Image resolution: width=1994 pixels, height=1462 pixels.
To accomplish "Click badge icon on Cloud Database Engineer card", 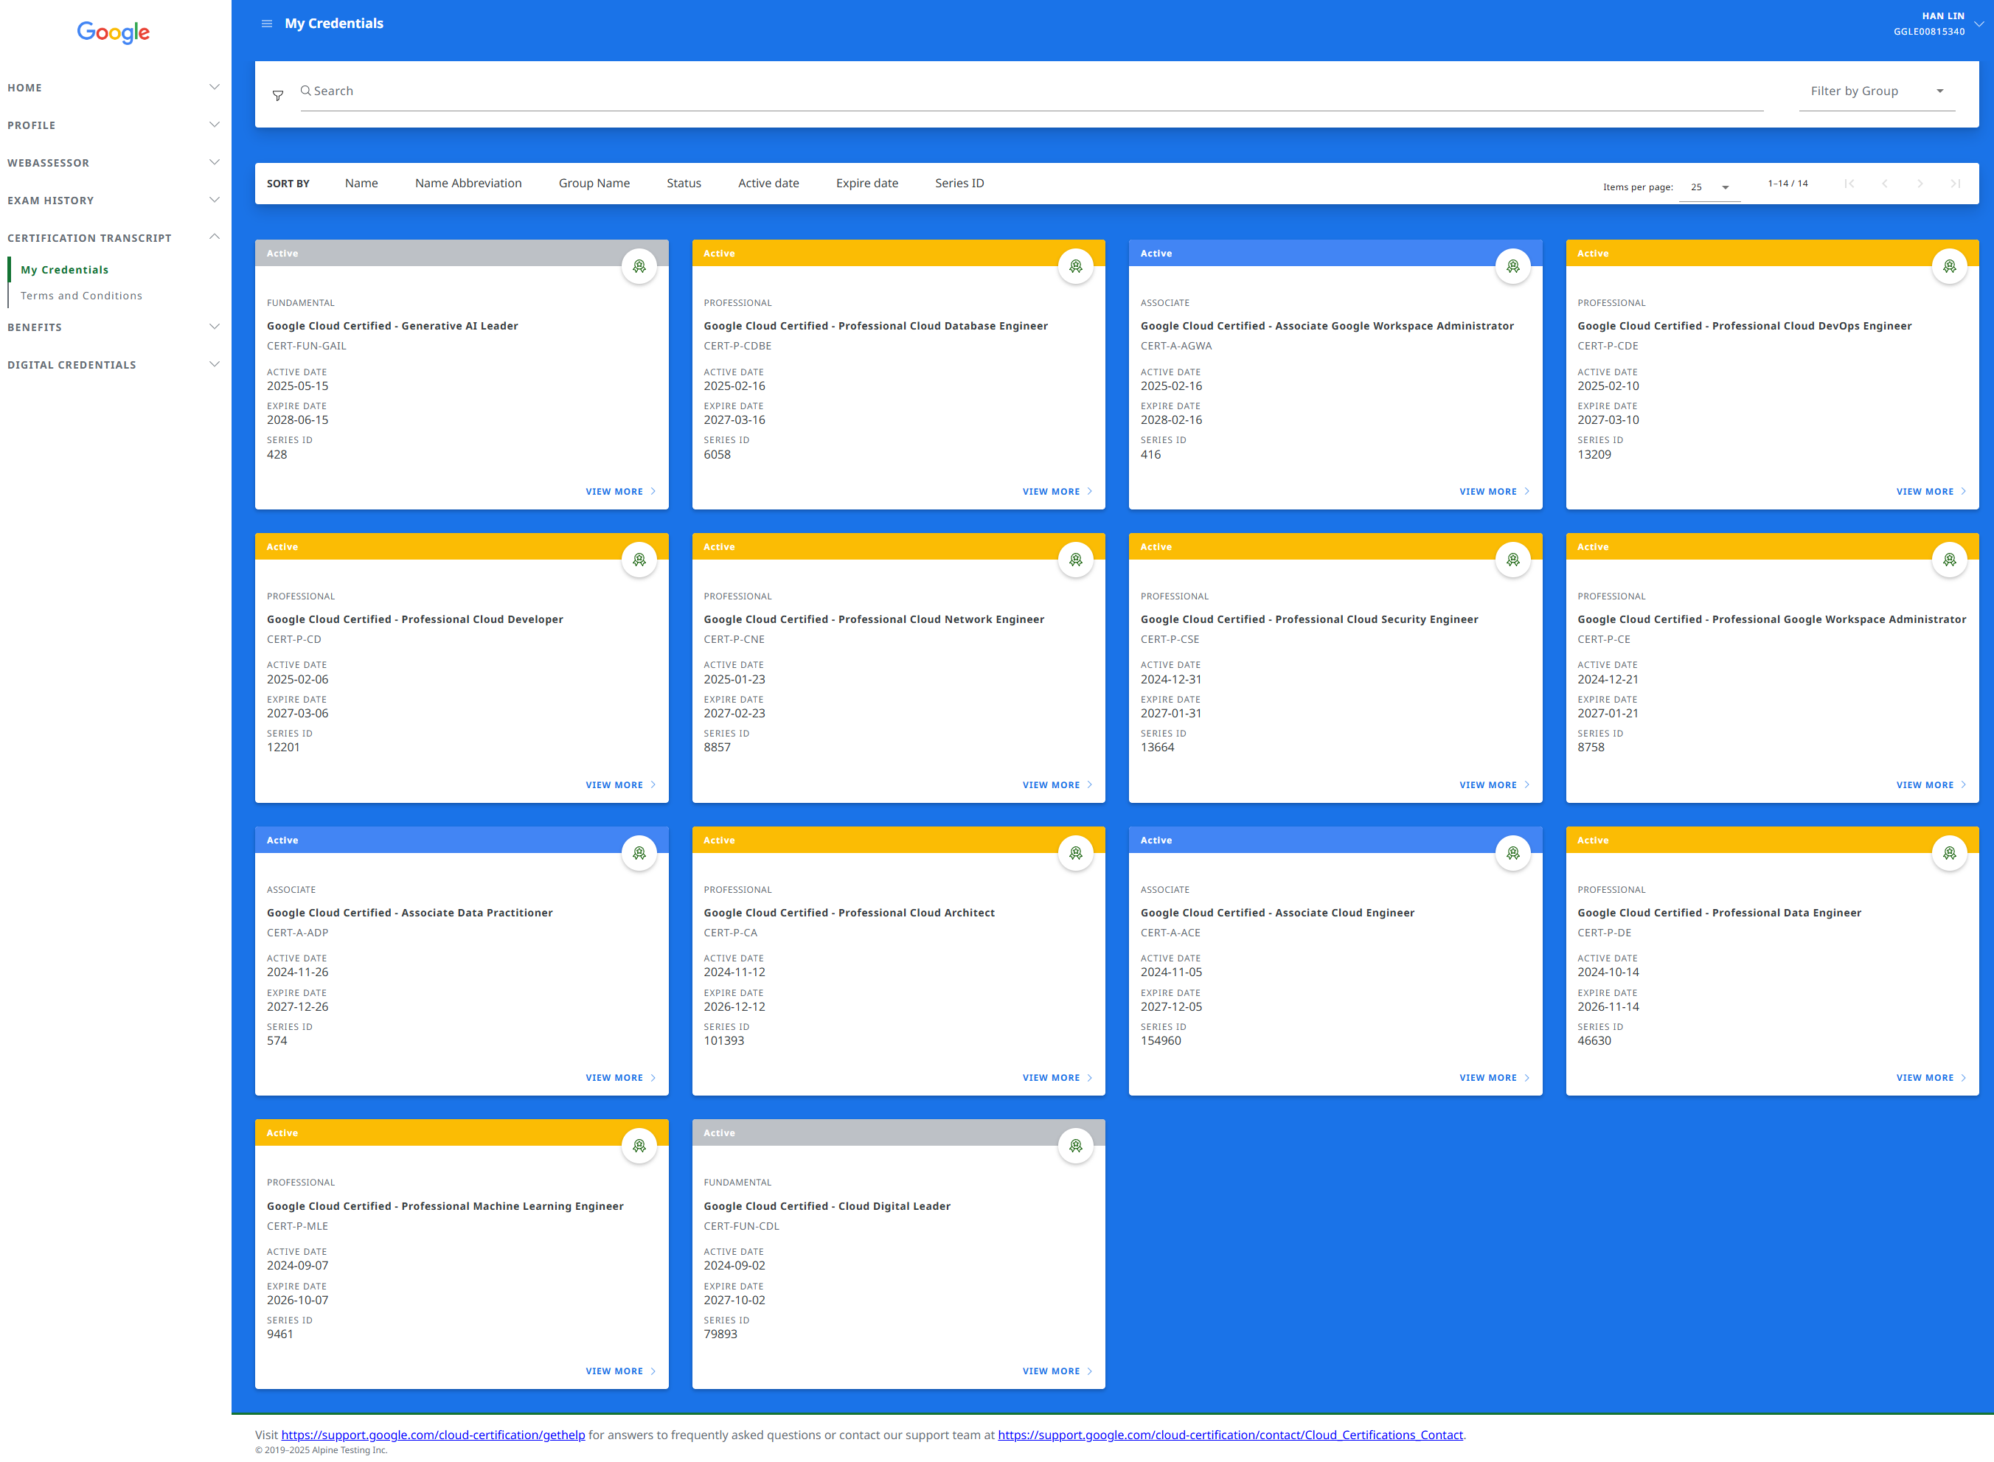I will [x=1075, y=266].
